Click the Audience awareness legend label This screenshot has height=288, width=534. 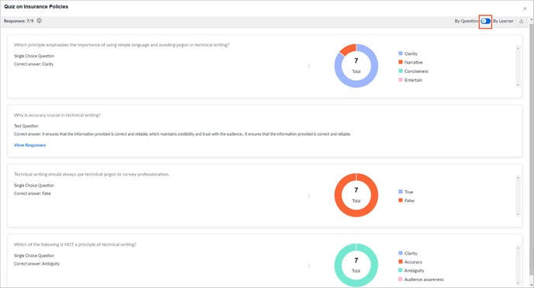424,279
